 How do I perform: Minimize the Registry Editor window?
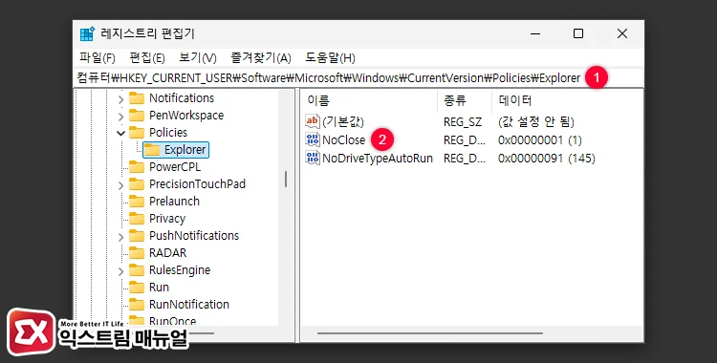pos(535,33)
